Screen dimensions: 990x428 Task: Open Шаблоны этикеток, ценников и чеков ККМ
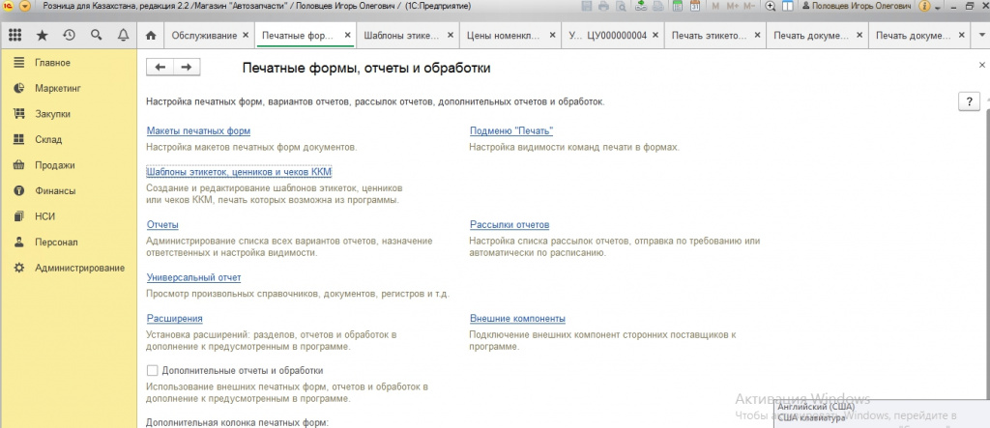tap(240, 172)
